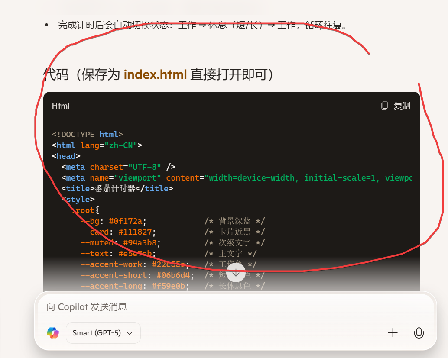This screenshot has width=448, height=358.
Task: Click the heading 代码（保存为 index.html 直接打开即可）
Action: point(159,74)
